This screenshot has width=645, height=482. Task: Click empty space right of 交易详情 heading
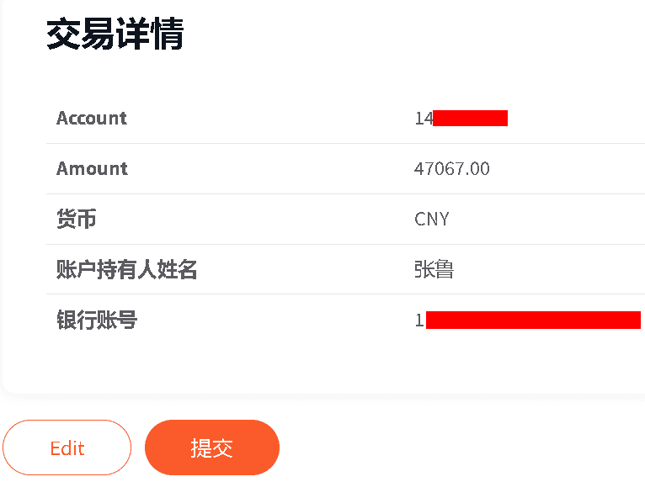[x=404, y=34]
